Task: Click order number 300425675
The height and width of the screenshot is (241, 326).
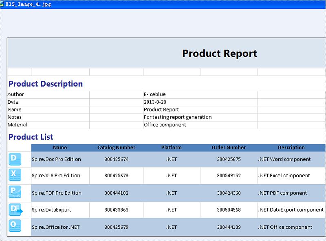Action: (229, 159)
